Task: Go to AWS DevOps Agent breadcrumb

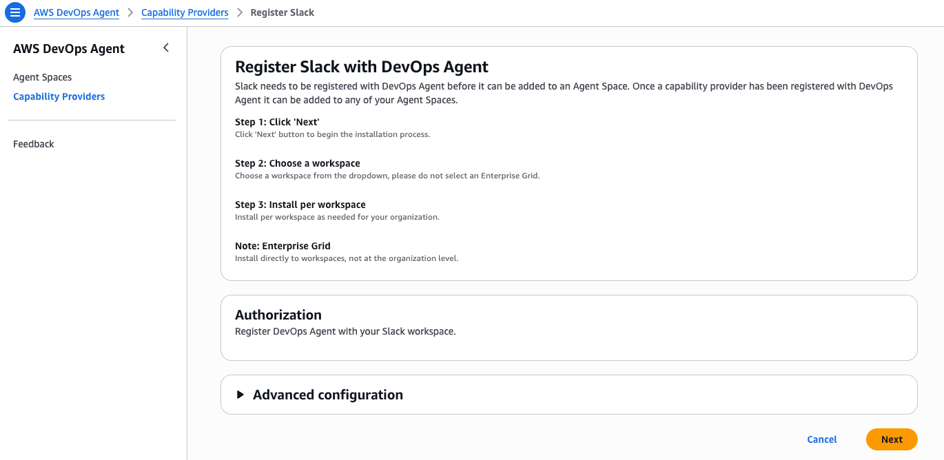Action: (76, 12)
